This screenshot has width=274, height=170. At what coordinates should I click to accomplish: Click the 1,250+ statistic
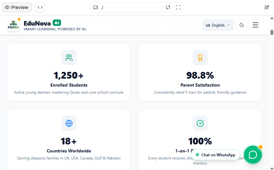tap(69, 75)
